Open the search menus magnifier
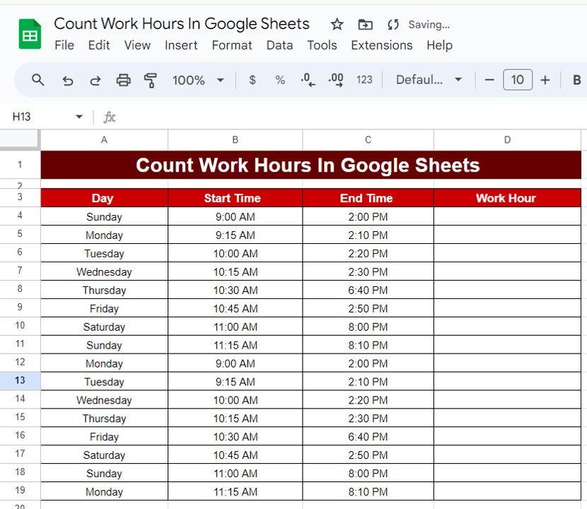Viewport: 587px width, 509px height. point(37,80)
